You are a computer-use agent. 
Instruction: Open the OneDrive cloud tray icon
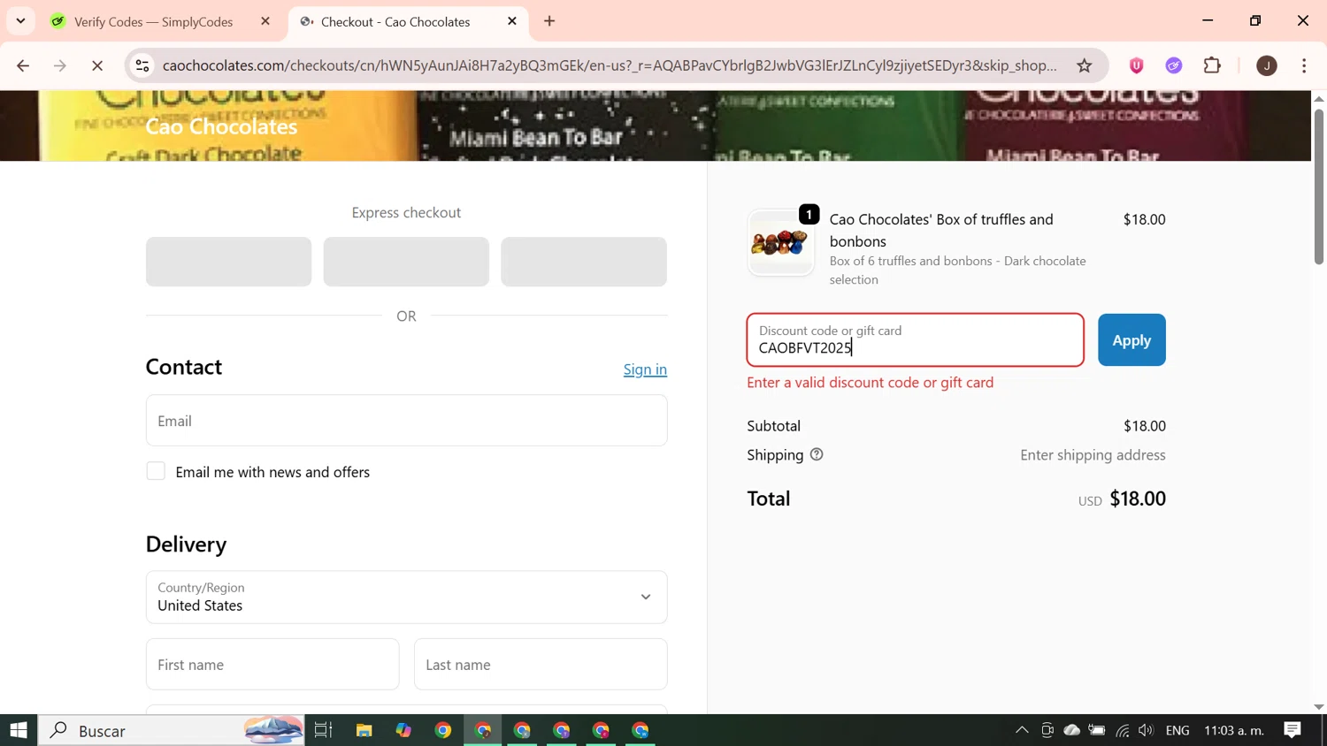point(1072,730)
